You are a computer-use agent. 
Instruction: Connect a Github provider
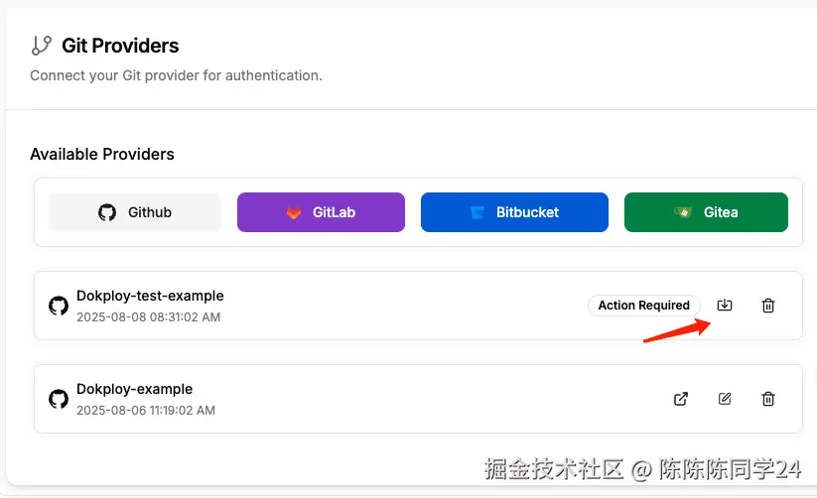click(x=135, y=212)
